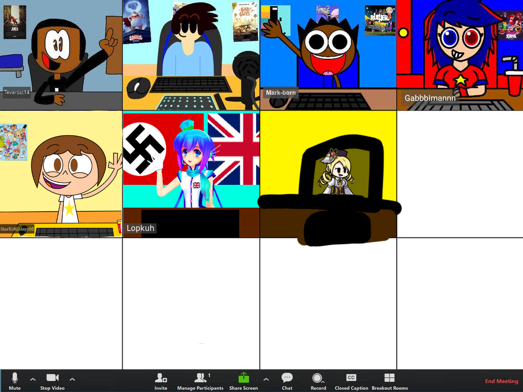Select the Gabbblmannn name label
The height and width of the screenshot is (392, 523).
(430, 98)
